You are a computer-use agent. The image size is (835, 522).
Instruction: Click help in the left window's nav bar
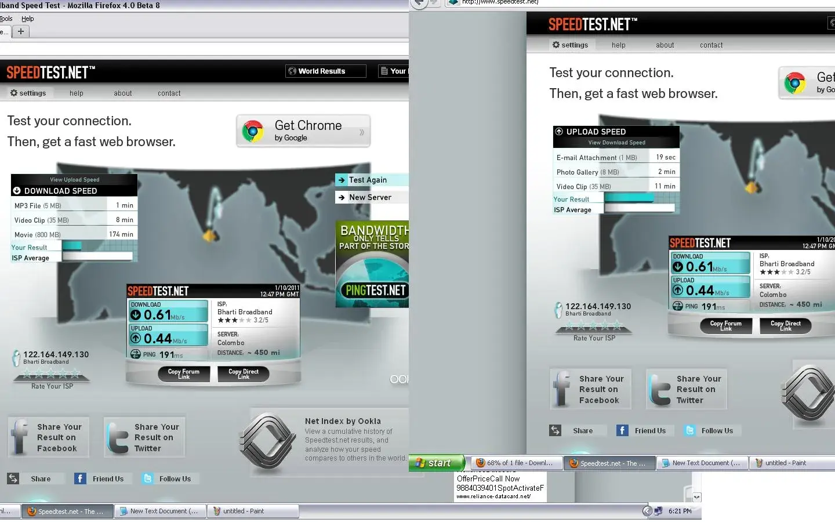coord(77,93)
